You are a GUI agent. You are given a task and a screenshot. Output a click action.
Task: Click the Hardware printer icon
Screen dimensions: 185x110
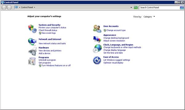[x=33, y=51]
